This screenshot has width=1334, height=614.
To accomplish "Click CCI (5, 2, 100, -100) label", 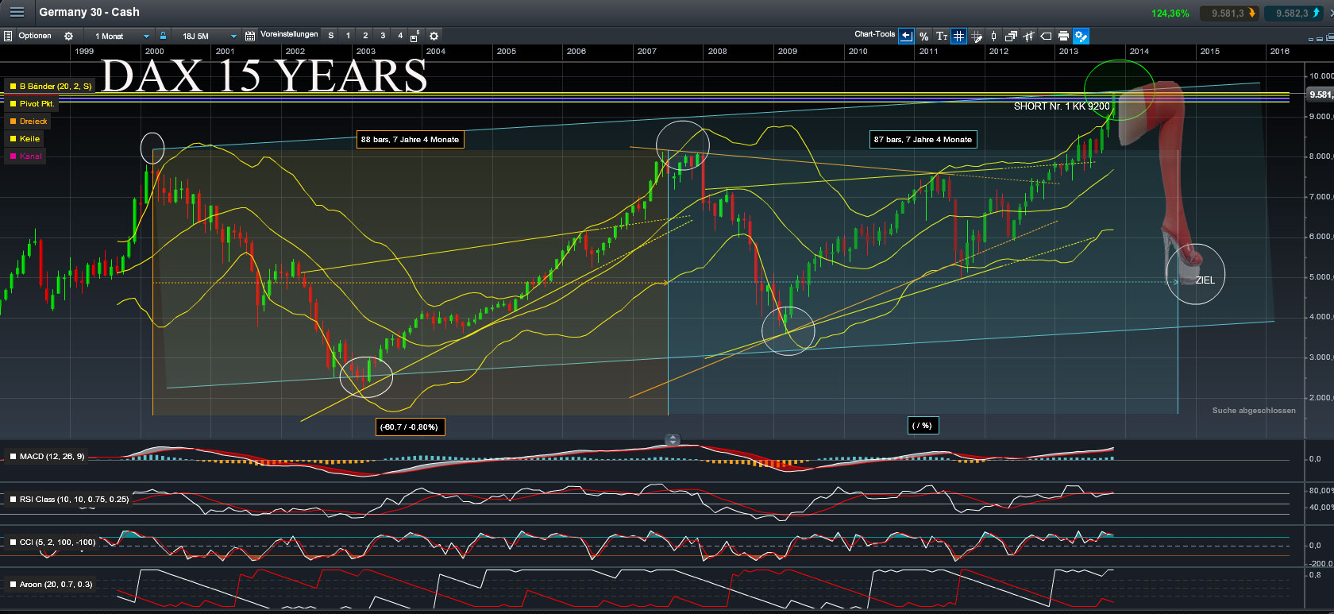I will pos(52,542).
